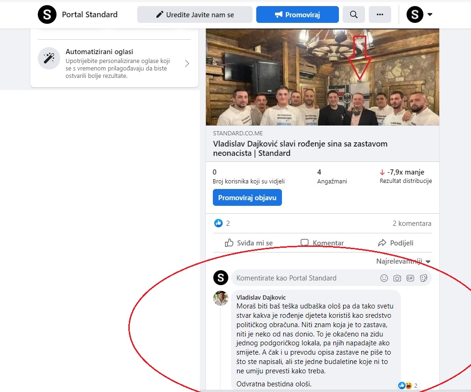471x392 pixels.
Task: Click the Promoviraj button
Action: 297,14
